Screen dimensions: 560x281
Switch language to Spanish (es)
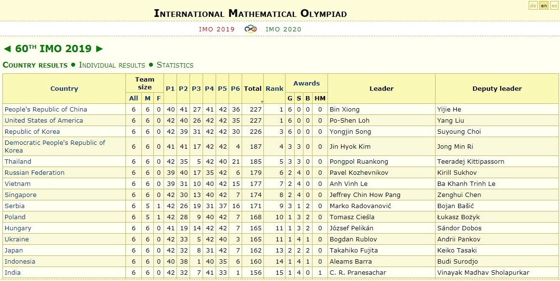coord(554,5)
